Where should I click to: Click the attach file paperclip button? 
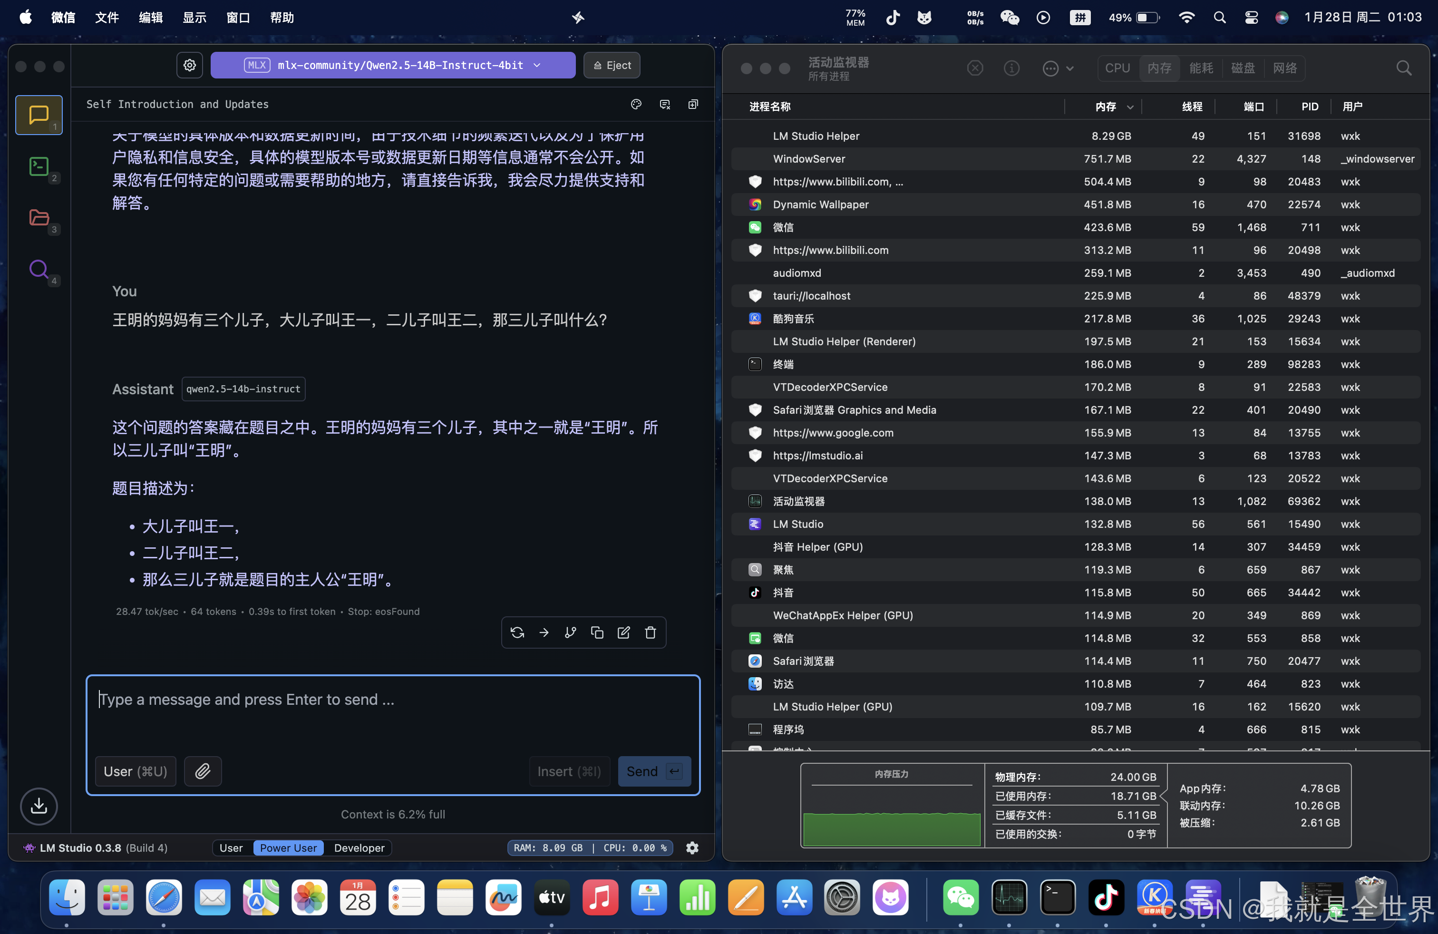203,771
